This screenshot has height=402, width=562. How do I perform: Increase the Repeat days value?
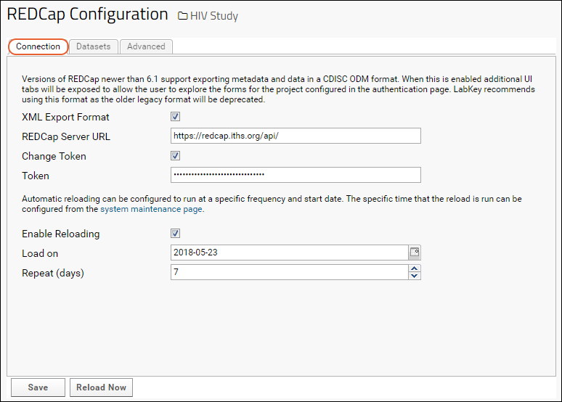pyautogui.click(x=415, y=268)
